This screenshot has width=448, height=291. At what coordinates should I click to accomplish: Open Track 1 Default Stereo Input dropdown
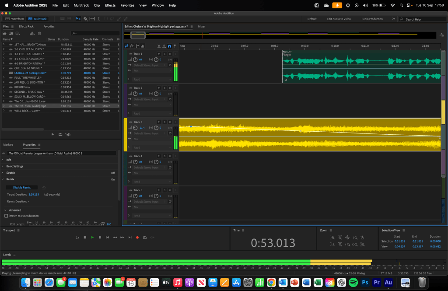tap(148, 65)
